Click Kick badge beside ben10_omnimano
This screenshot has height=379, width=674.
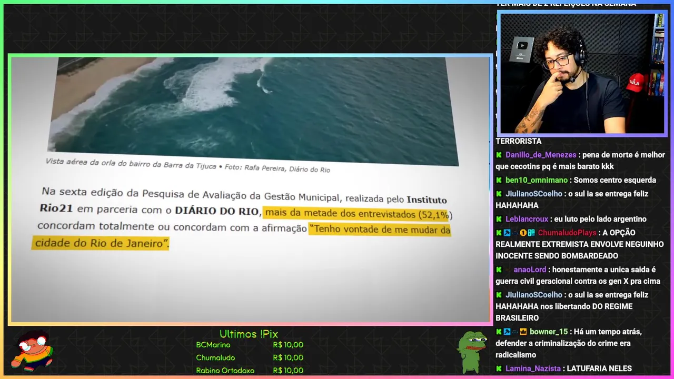click(499, 180)
